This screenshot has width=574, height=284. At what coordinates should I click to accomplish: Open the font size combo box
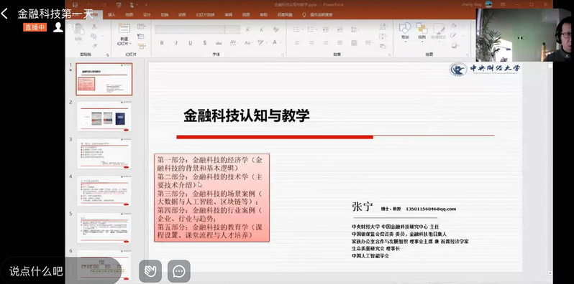pos(233,29)
